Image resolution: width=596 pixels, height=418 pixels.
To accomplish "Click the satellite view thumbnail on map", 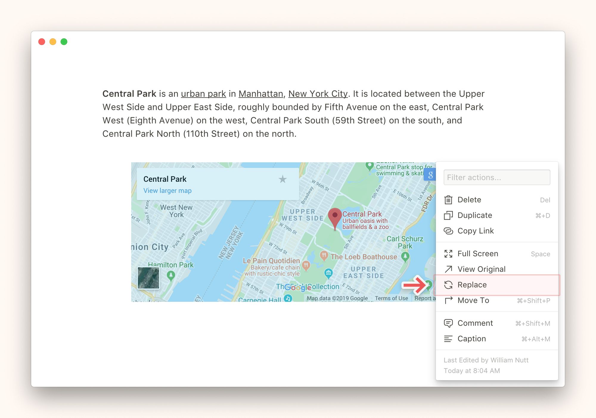I will (148, 278).
